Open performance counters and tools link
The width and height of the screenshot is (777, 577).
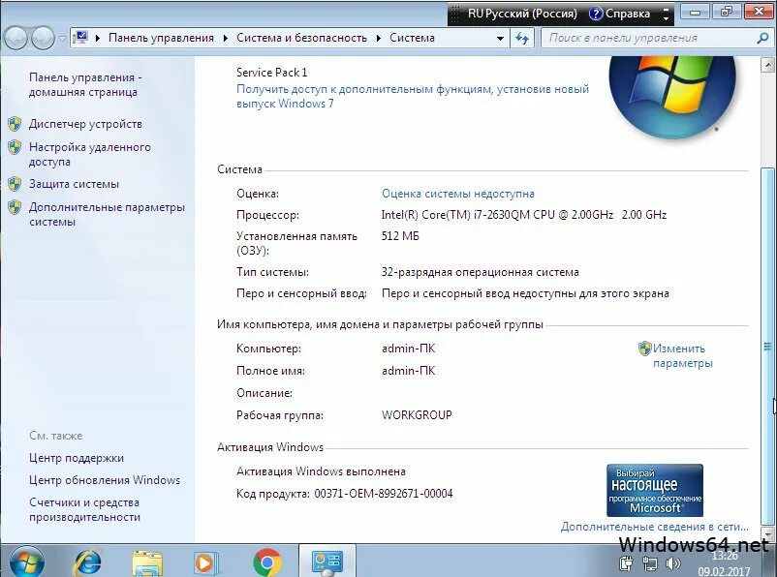pyautogui.click(x=84, y=509)
